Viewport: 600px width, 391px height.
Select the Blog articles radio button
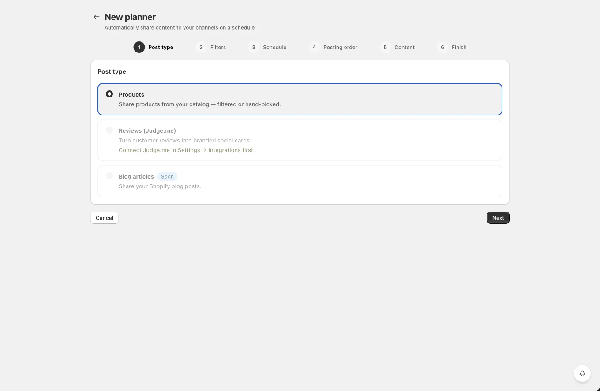pos(109,176)
